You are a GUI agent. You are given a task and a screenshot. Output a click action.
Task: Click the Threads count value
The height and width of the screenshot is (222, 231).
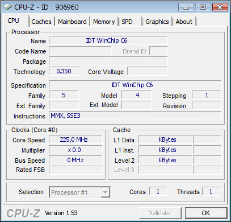[x=211, y=191]
